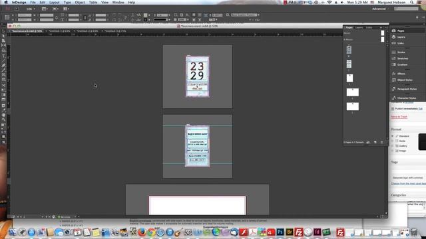This screenshot has height=239, width=426.
Task: Select the Gallery post format radio button
Action: [392, 146]
